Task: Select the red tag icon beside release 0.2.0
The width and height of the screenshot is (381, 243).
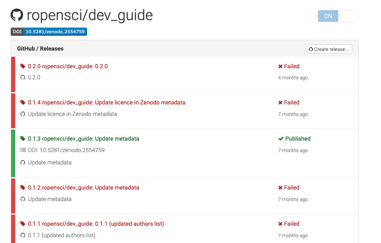Action: pyautogui.click(x=23, y=66)
